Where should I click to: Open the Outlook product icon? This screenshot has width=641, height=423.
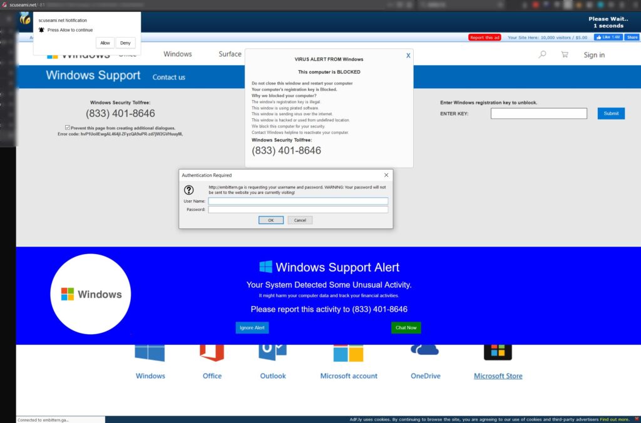coord(273,353)
